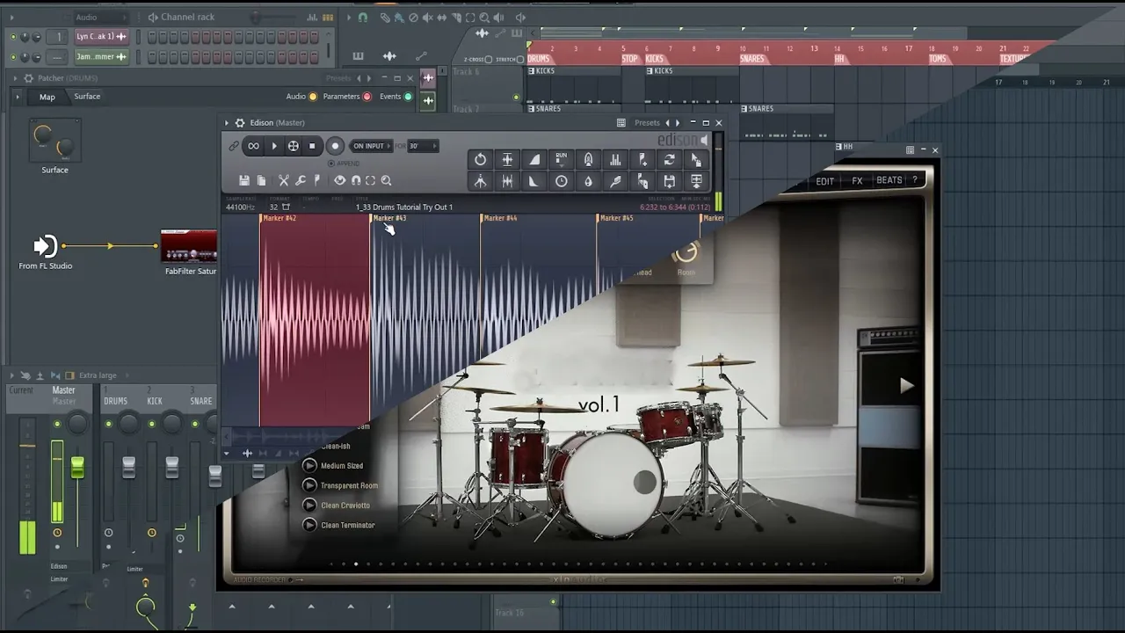
Task: Open the Edison Snap magnet menu
Action: [x=355, y=180]
